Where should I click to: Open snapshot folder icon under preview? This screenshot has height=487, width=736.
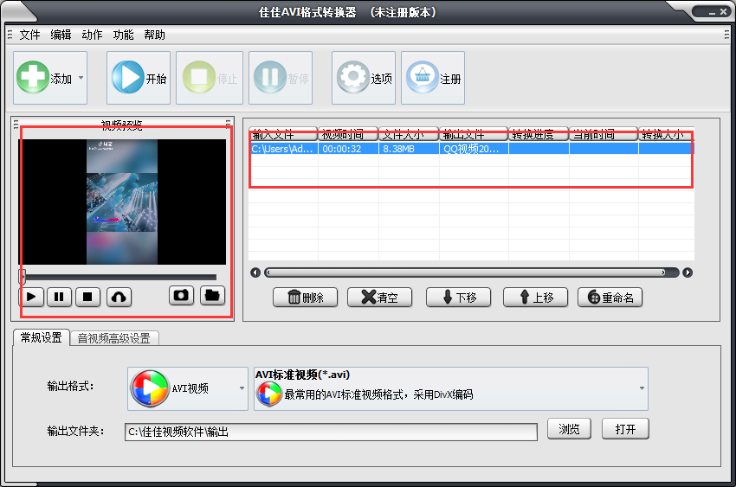[x=212, y=296]
